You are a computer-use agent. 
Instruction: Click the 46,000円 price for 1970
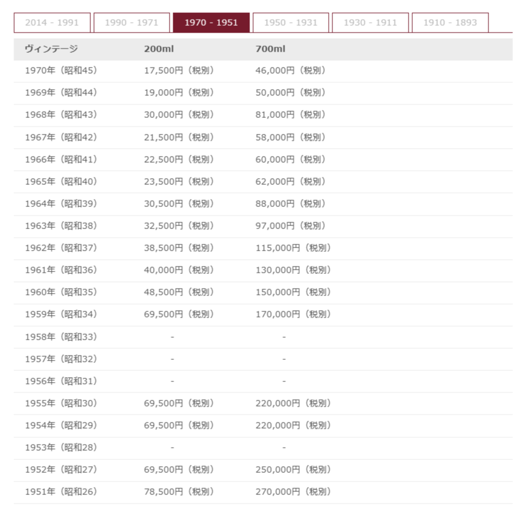tap(290, 71)
